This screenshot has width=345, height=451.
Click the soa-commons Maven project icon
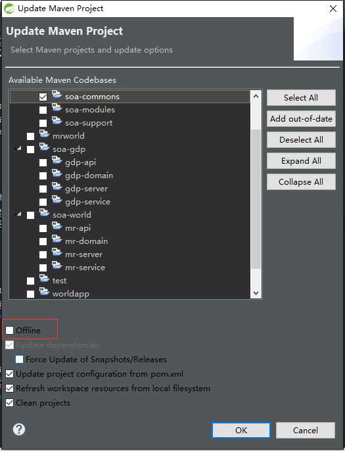[57, 95]
